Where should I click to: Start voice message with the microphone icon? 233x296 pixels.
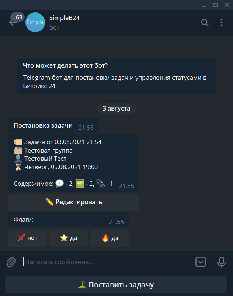tap(222, 262)
